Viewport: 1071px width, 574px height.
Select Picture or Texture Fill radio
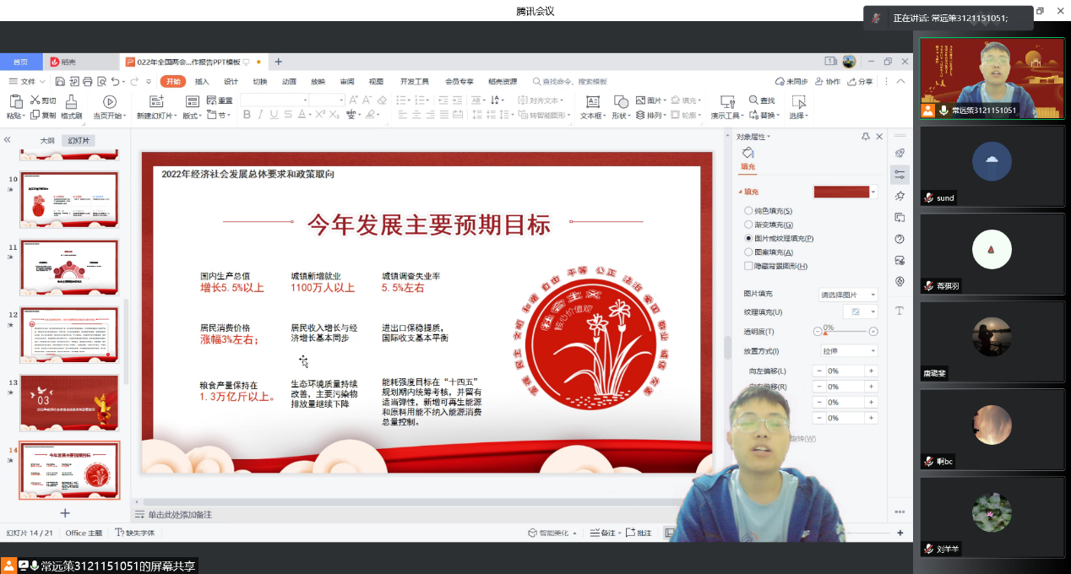(x=748, y=239)
